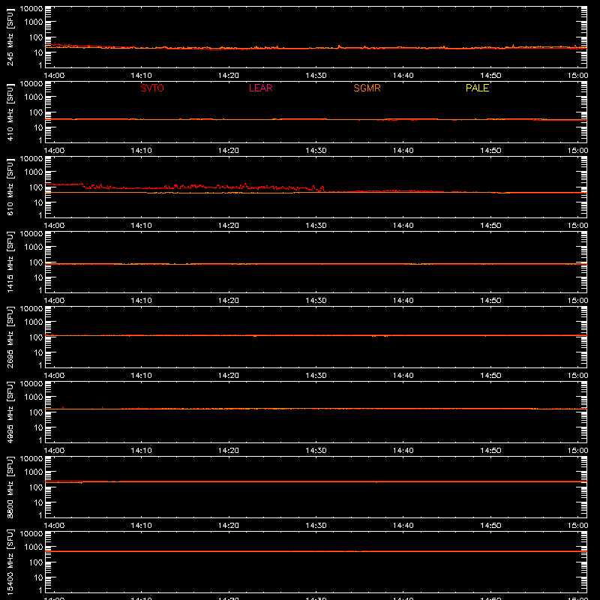Image resolution: width=600 pixels, height=600 pixels.
Task: Click the 10000 tick label in the 245 MHz panel
Action: (x=31, y=9)
